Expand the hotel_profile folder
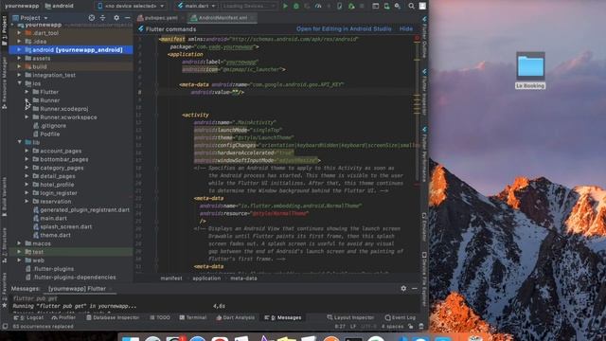Viewport: 606px width, 341px height. click(x=27, y=185)
